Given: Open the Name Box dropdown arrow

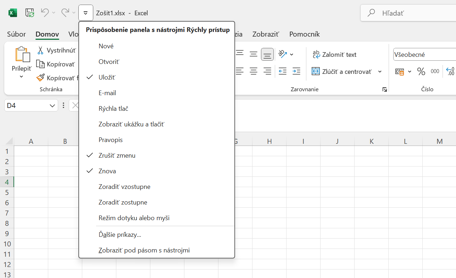Looking at the screenshot, I should click(x=52, y=105).
